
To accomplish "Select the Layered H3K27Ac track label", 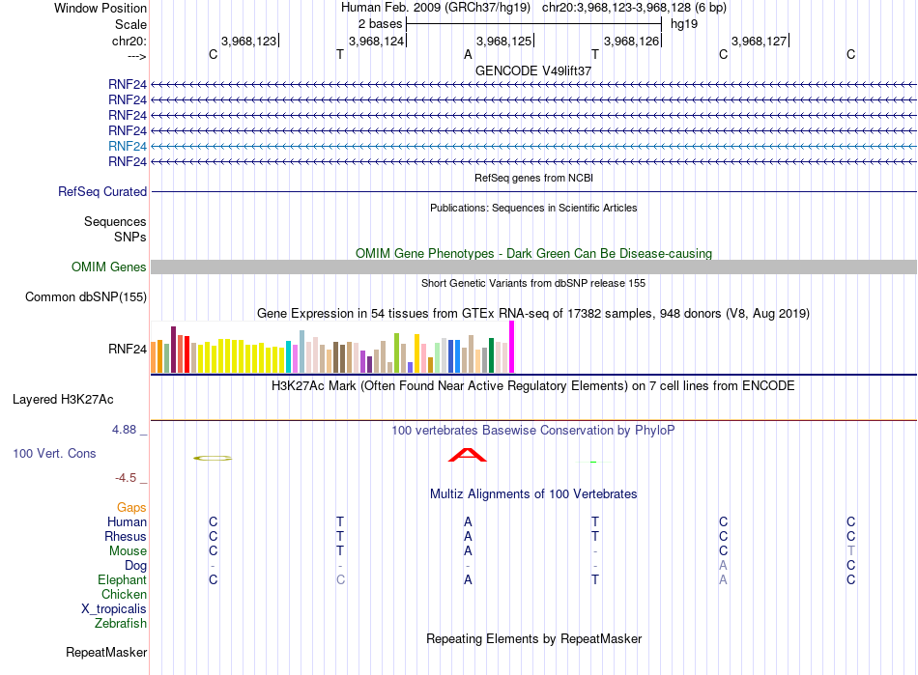I will (63, 400).
